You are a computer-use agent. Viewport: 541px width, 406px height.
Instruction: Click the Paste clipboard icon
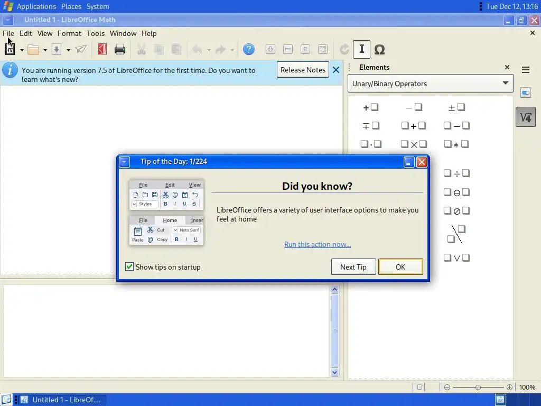coord(176,49)
